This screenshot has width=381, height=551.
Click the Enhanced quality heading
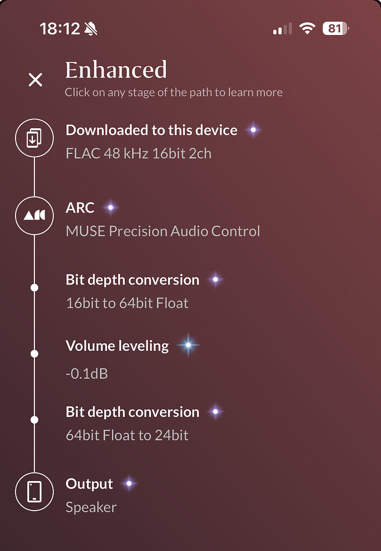(116, 70)
